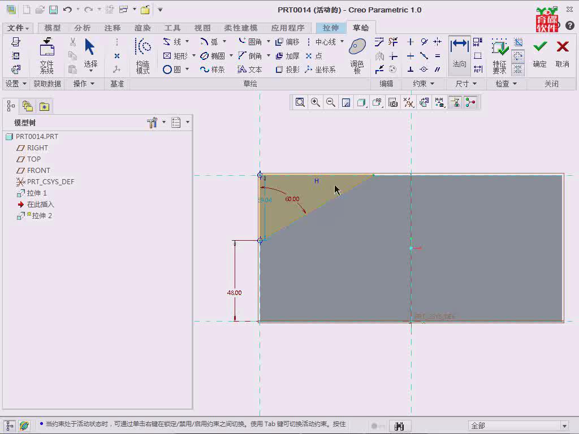The height and width of the screenshot is (434, 579).
Task: Confirm the sketch with OK (确定)
Action: (x=539, y=54)
